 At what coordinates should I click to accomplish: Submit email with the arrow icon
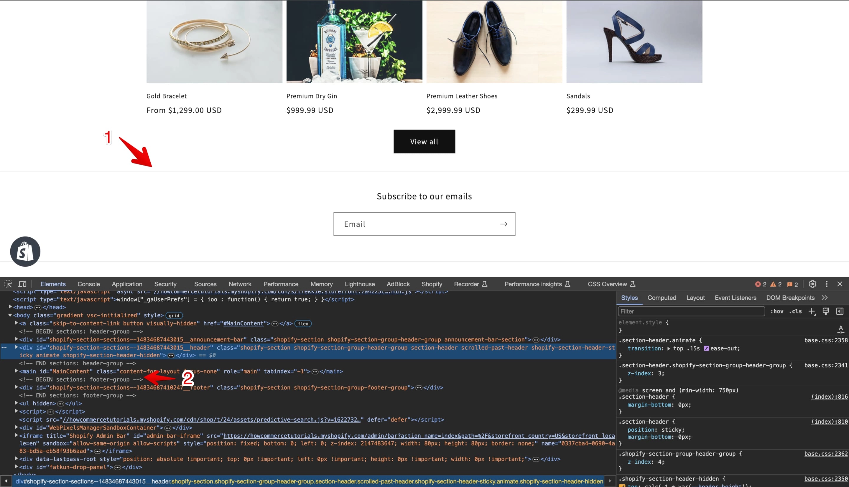click(504, 224)
